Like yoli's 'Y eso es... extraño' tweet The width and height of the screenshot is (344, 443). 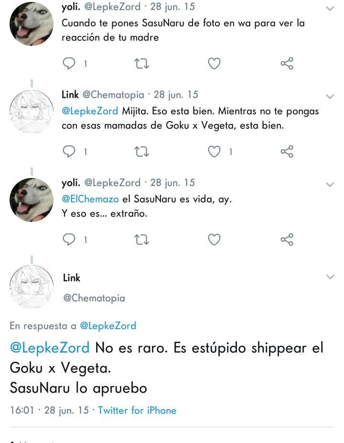pos(214,240)
